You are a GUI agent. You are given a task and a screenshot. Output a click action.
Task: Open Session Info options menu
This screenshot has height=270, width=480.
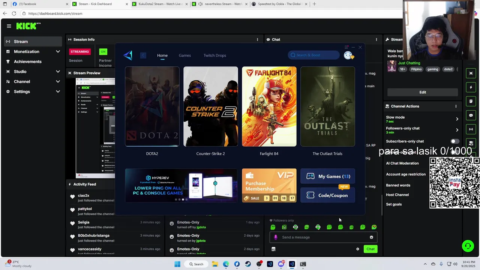(x=257, y=39)
